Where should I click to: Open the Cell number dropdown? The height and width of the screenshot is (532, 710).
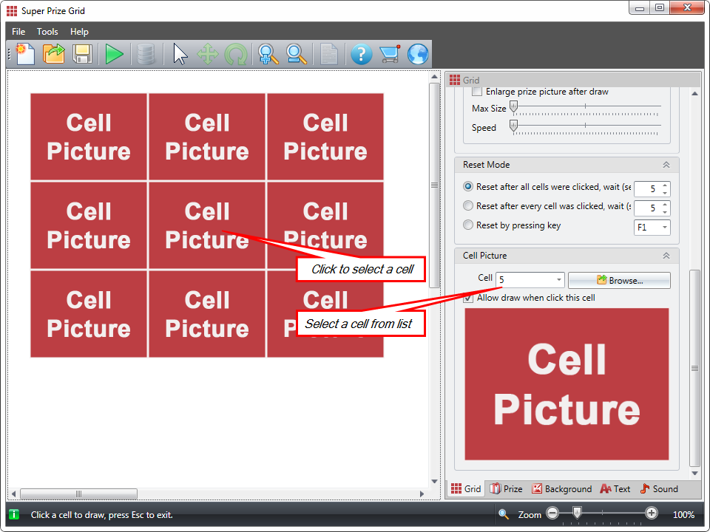558,280
